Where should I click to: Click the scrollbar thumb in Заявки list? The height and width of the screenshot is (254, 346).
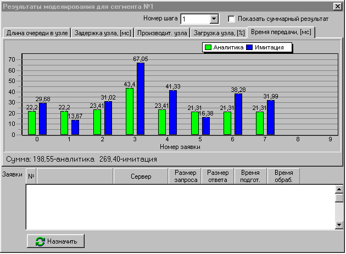point(339,198)
